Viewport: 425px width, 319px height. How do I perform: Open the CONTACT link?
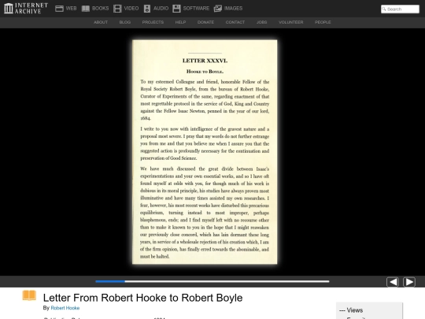(235, 22)
